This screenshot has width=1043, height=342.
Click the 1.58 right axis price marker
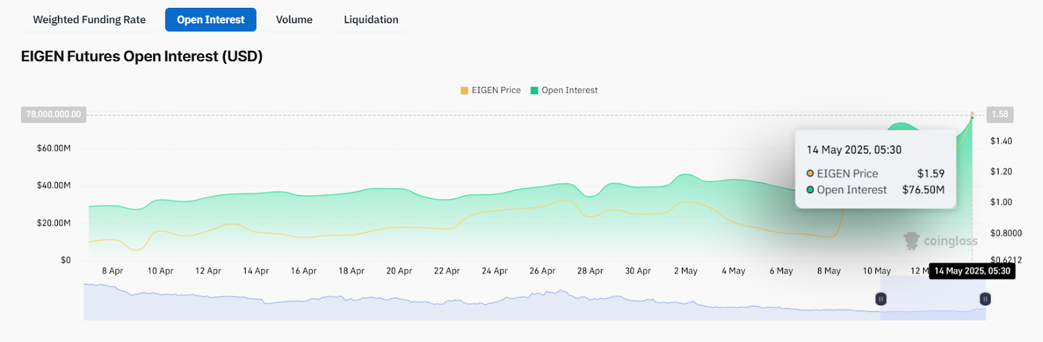pos(999,114)
